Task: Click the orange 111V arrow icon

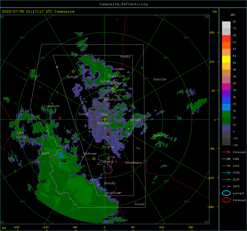Action: pos(226,166)
